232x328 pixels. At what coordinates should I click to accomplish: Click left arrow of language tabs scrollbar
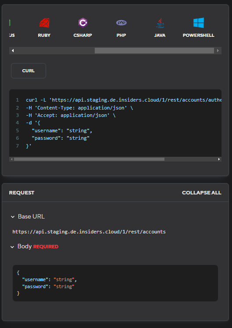(x=13, y=51)
